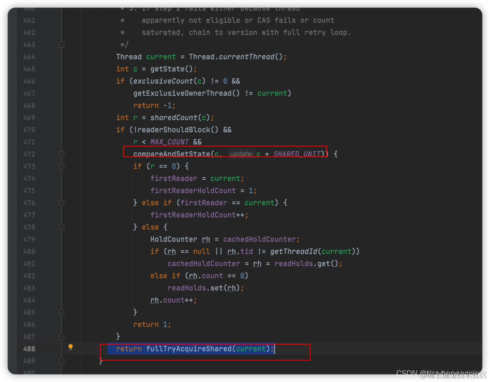The height and width of the screenshot is (382, 490).
Task: Toggle the fold marker at line 473
Action: point(62,166)
